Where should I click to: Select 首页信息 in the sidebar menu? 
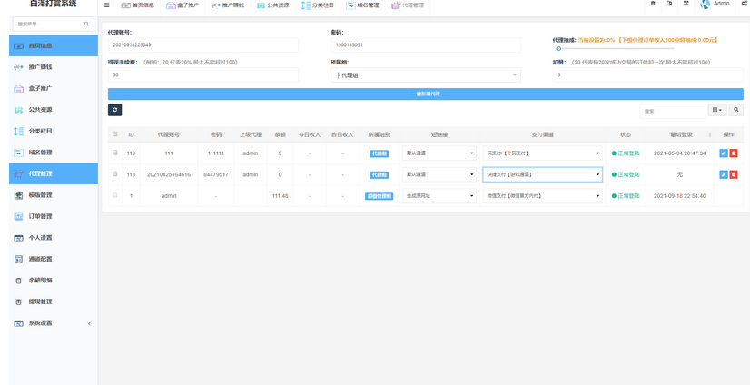pyautogui.click(x=54, y=46)
